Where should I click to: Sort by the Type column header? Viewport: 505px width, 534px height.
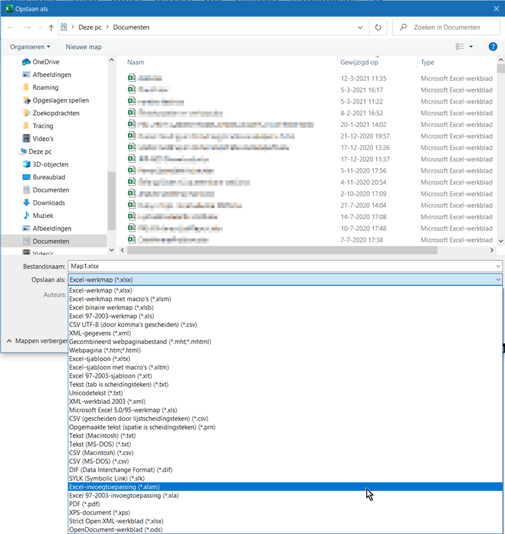(x=427, y=63)
